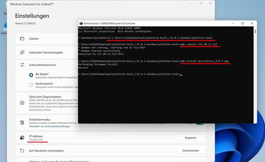Click the Administrator cmd.exe window title
This screenshot has height=162, width=265.
click(109, 24)
